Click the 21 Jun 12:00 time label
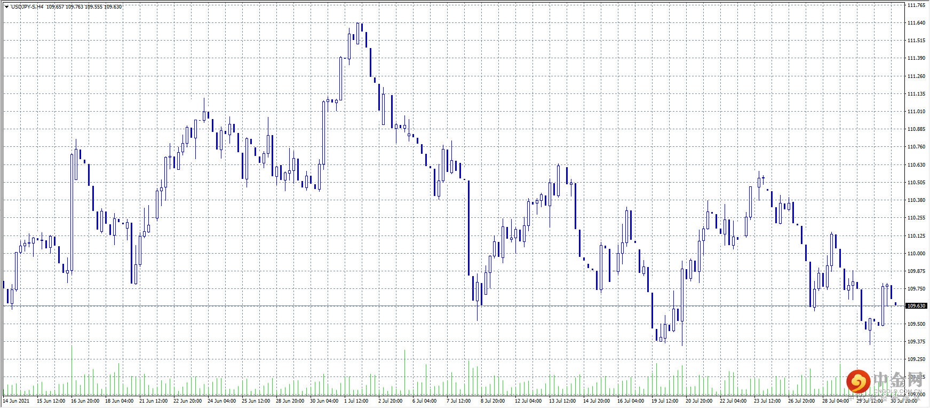The image size is (930, 408). [153, 401]
